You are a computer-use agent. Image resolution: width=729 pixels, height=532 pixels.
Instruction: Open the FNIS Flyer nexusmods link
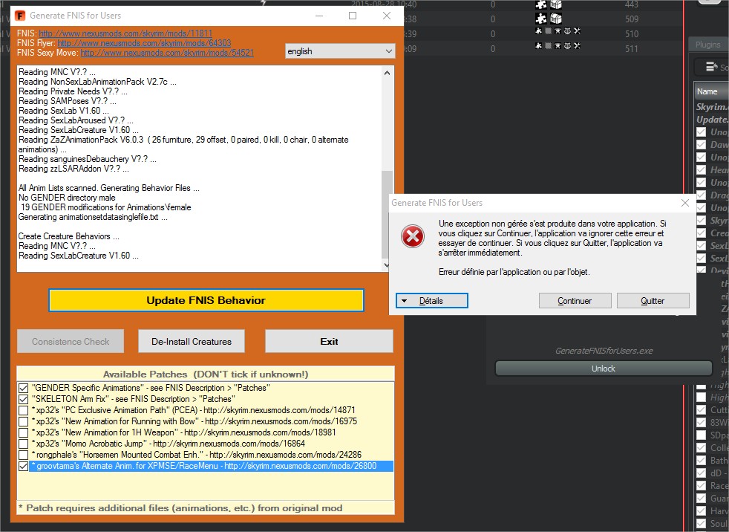(144, 43)
